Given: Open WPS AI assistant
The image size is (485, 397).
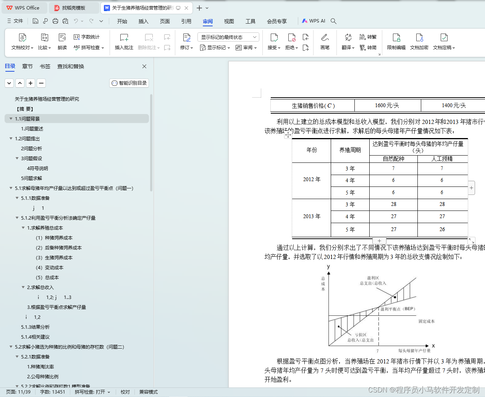Looking at the screenshot, I should pyautogui.click(x=314, y=21).
